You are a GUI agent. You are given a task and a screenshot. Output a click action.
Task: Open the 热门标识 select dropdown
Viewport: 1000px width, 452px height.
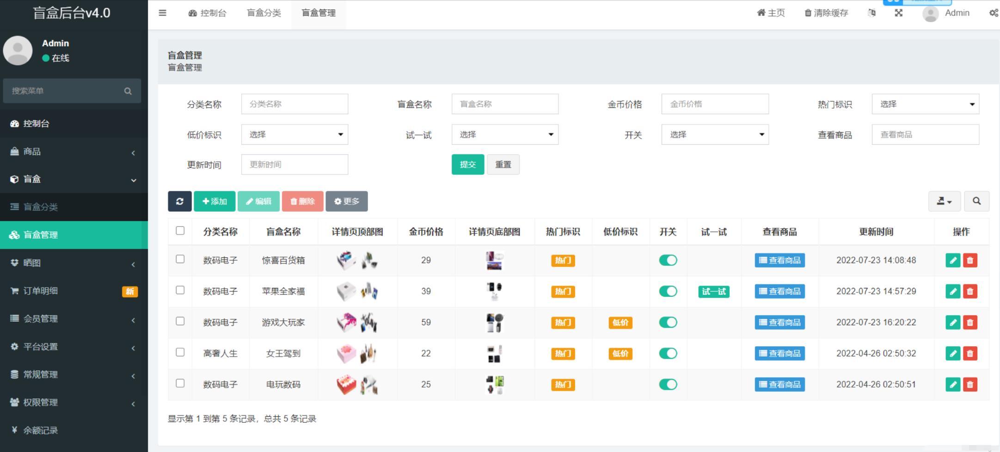(x=926, y=104)
